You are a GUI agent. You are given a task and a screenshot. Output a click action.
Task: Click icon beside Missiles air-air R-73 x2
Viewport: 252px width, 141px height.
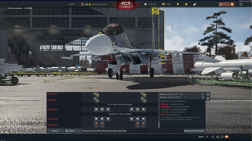click(203, 97)
